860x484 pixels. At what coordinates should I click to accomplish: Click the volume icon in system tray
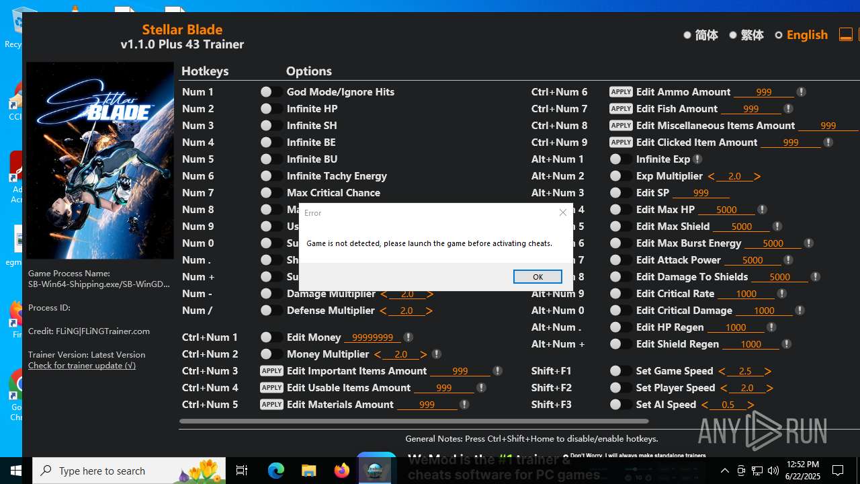coord(773,471)
